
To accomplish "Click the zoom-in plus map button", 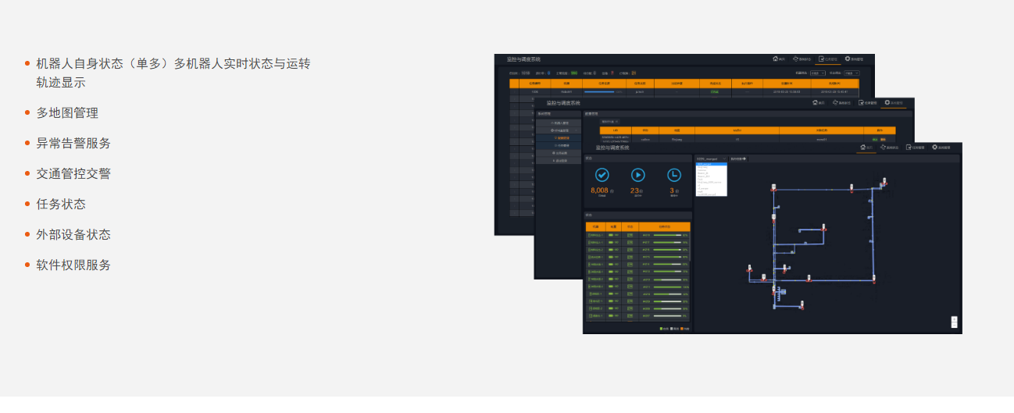I will 954,319.
